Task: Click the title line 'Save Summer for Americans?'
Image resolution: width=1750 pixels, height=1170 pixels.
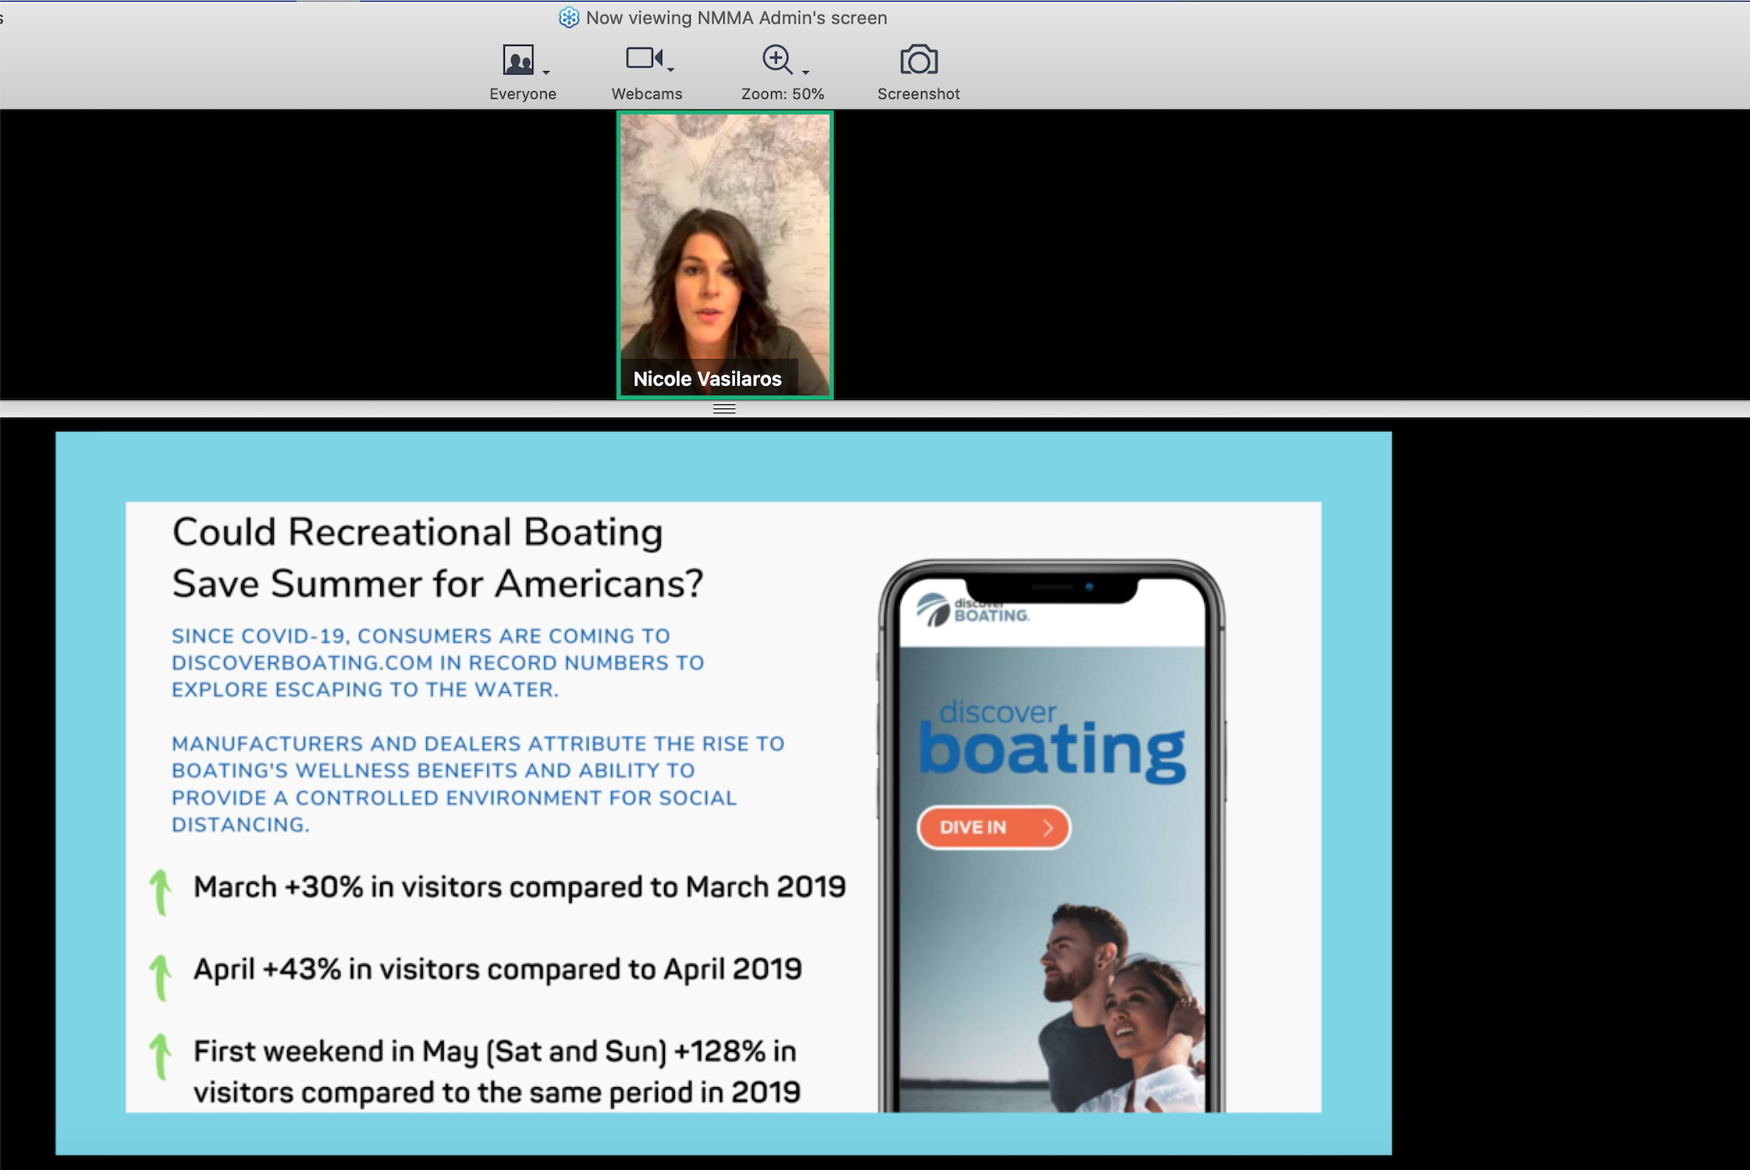Action: point(438,583)
